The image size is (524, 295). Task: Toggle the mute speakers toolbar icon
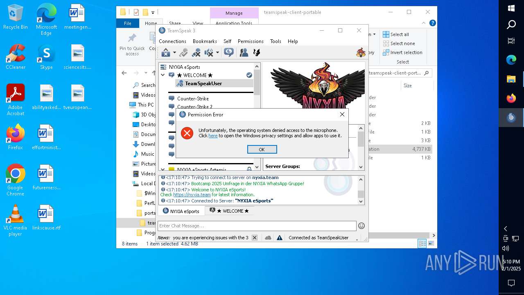209,52
